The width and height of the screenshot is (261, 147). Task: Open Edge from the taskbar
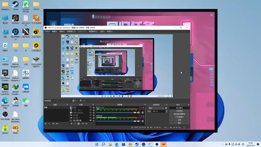[117, 144]
